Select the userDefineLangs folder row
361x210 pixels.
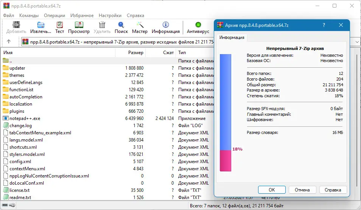[107, 82]
